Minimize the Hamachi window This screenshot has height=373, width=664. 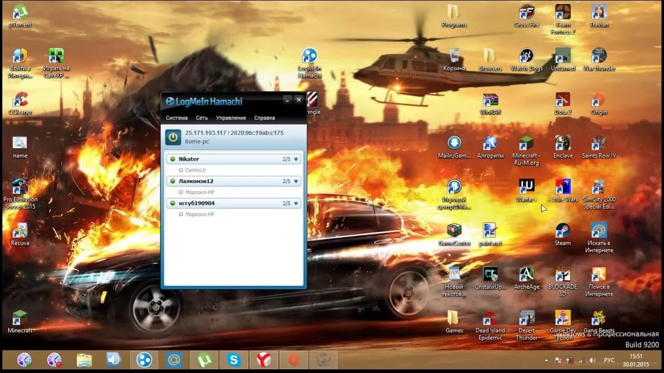pos(287,99)
